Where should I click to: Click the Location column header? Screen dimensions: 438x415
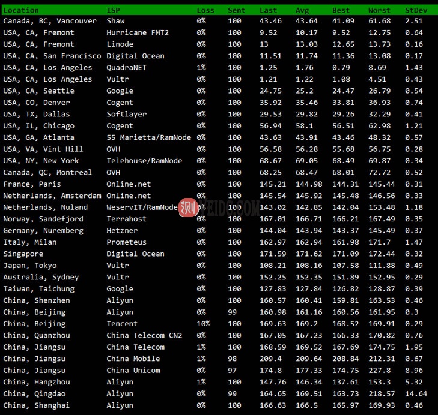21,10
